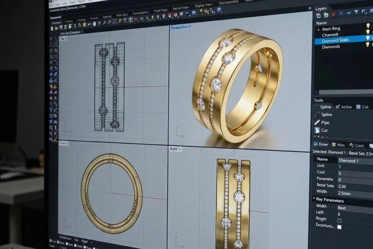
Task: Switch to the Spline tab in Tools
Action: [323, 107]
